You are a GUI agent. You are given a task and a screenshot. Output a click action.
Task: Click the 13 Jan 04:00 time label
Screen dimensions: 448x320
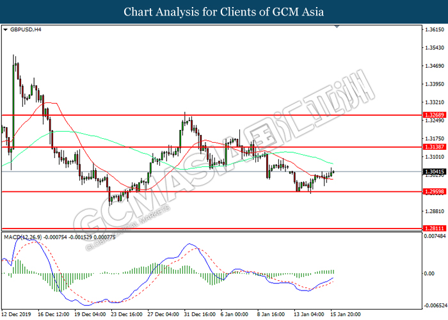[x=309, y=314]
